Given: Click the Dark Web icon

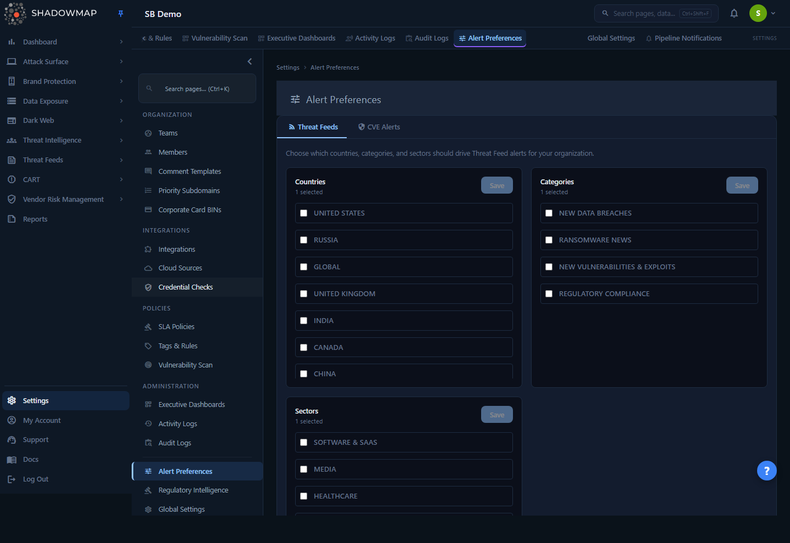Looking at the screenshot, I should (12, 121).
